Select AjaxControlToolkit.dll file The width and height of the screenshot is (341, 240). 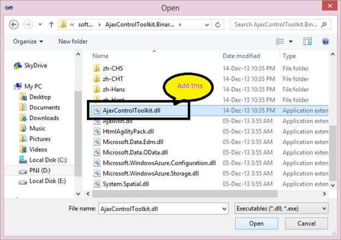point(131,110)
